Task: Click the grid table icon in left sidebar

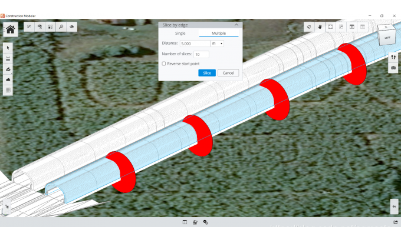Action: 8,90
